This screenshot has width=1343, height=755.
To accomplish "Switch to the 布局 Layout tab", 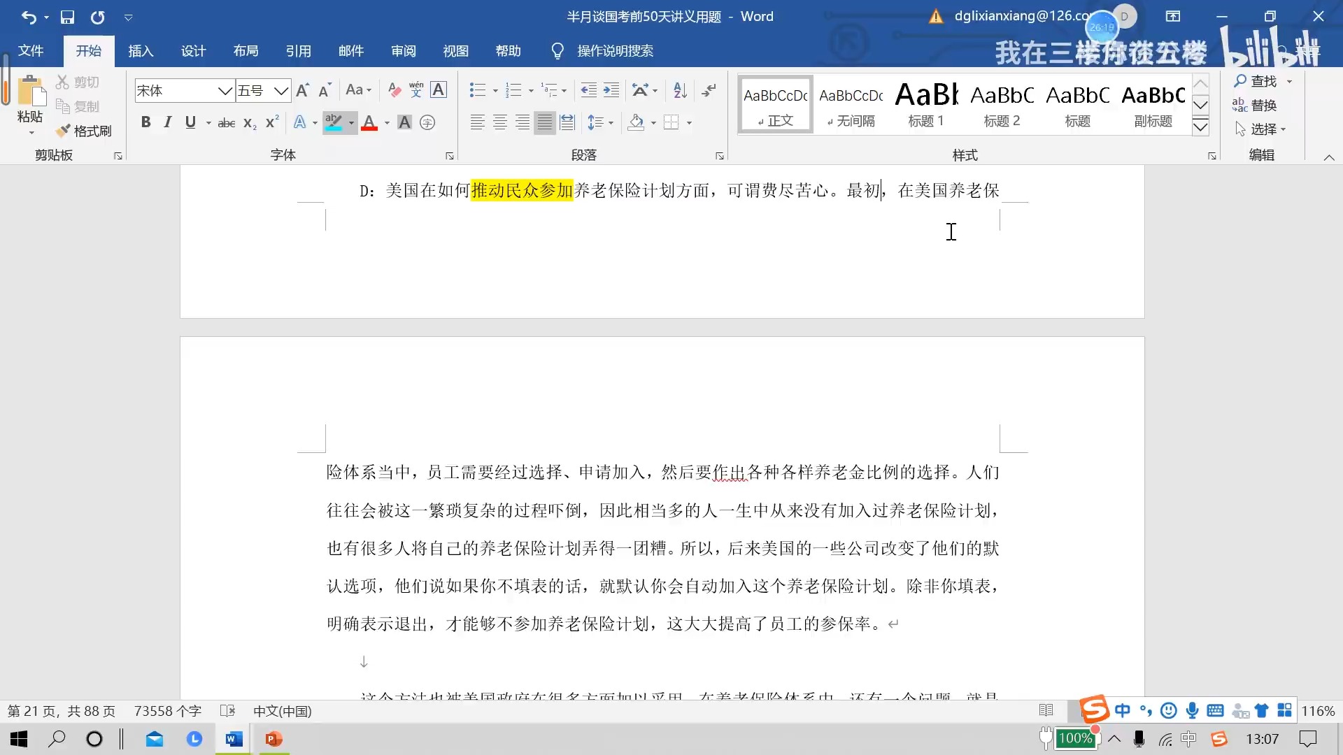I will (x=246, y=50).
